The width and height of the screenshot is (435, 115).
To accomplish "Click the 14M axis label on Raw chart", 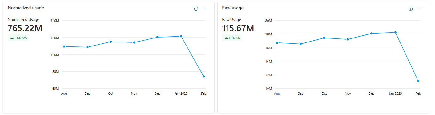I will (x=268, y=61).
